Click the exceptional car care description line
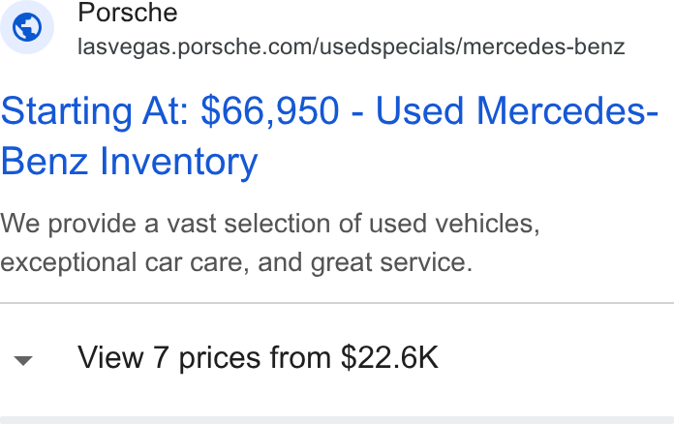Viewport: 674px width, 424px height. coord(236,262)
